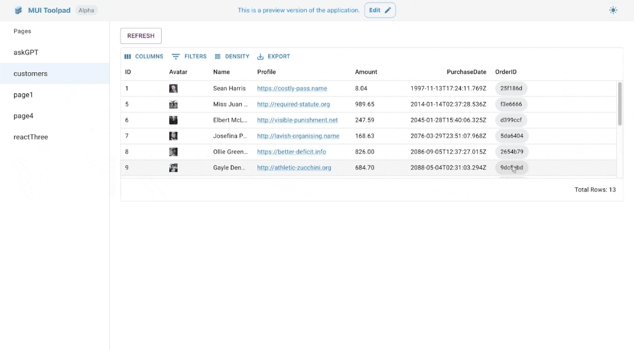The height and width of the screenshot is (350, 634).
Task: Expand the EXPORT dropdown menu
Action: pos(274,56)
